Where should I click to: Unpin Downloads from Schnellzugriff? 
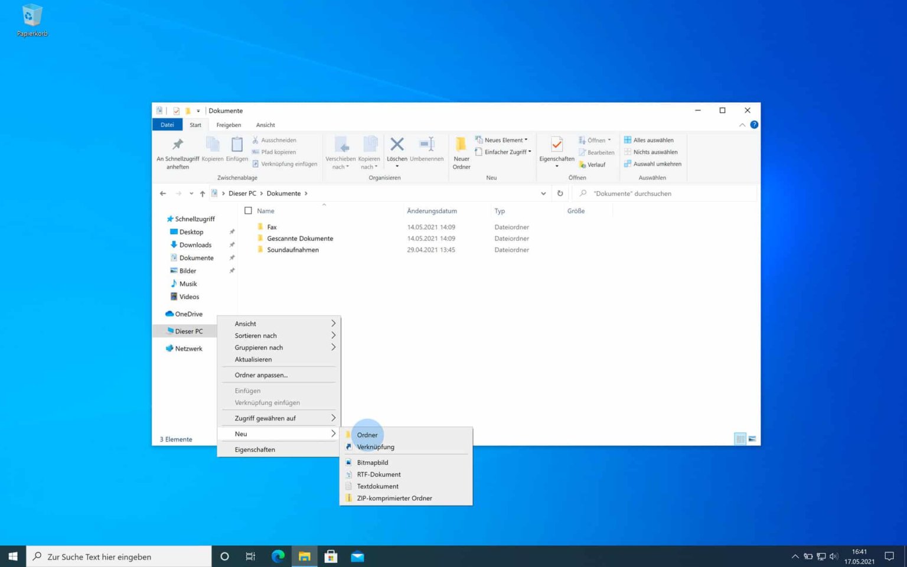(232, 245)
